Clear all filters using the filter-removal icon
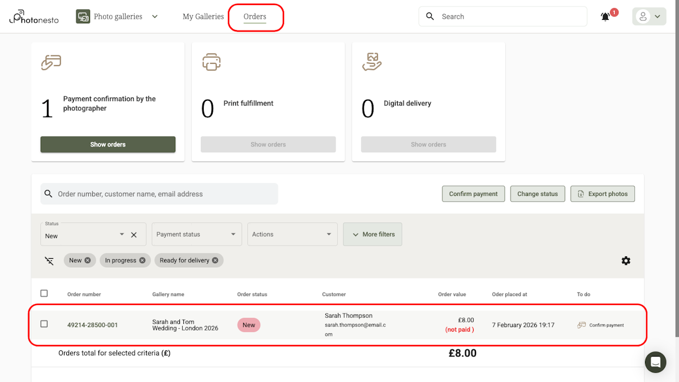This screenshot has height=382, width=679. (x=49, y=260)
